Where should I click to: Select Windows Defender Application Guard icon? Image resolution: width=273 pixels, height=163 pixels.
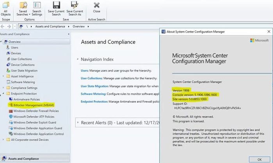coord(11,128)
